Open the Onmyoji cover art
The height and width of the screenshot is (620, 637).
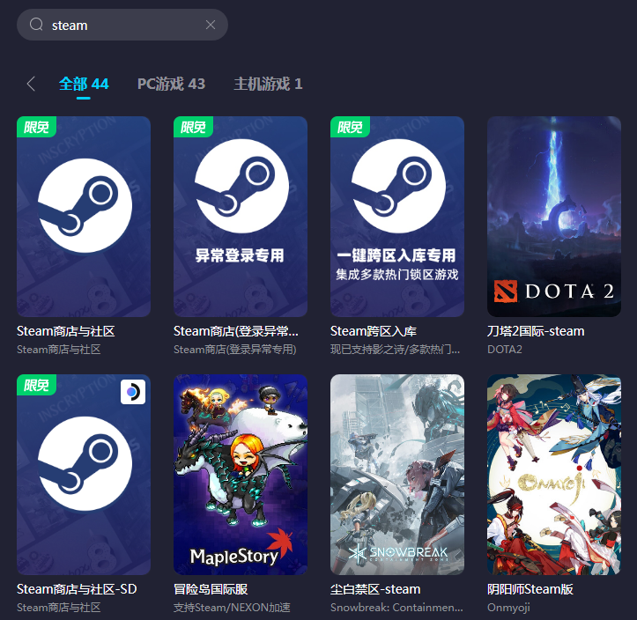point(554,474)
